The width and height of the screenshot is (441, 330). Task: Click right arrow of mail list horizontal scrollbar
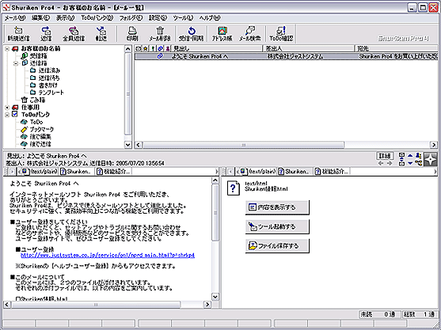[434, 145]
